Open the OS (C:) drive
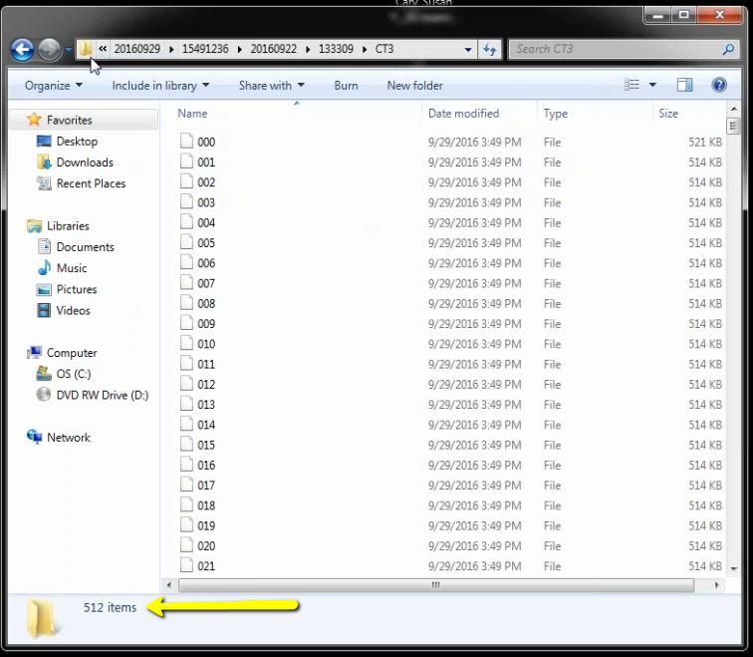The height and width of the screenshot is (657, 753). point(73,374)
